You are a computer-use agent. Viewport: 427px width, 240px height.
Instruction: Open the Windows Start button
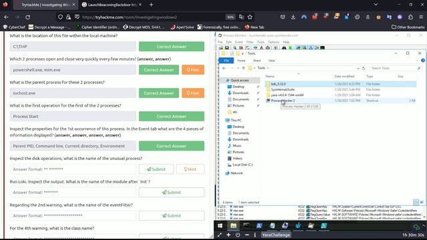coord(220,225)
